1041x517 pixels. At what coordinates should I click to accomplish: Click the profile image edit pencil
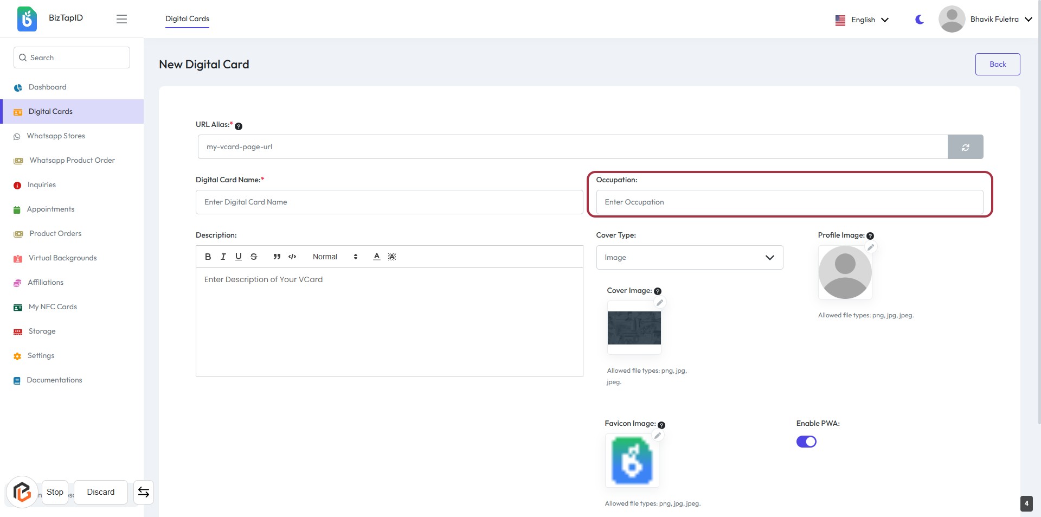[x=871, y=247]
